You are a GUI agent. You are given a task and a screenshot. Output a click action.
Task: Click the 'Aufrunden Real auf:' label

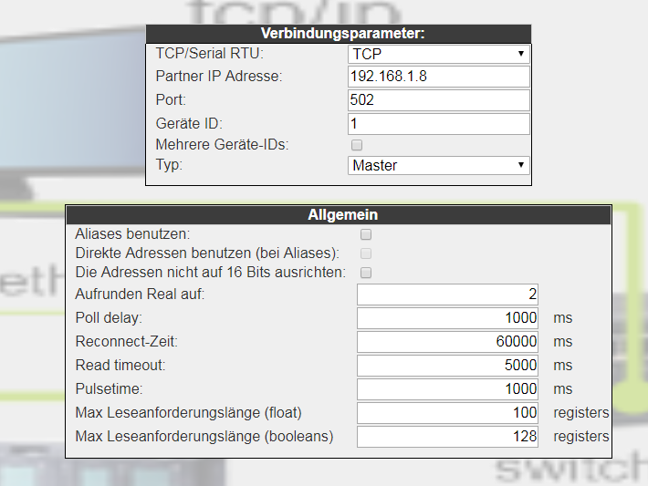[x=140, y=295]
